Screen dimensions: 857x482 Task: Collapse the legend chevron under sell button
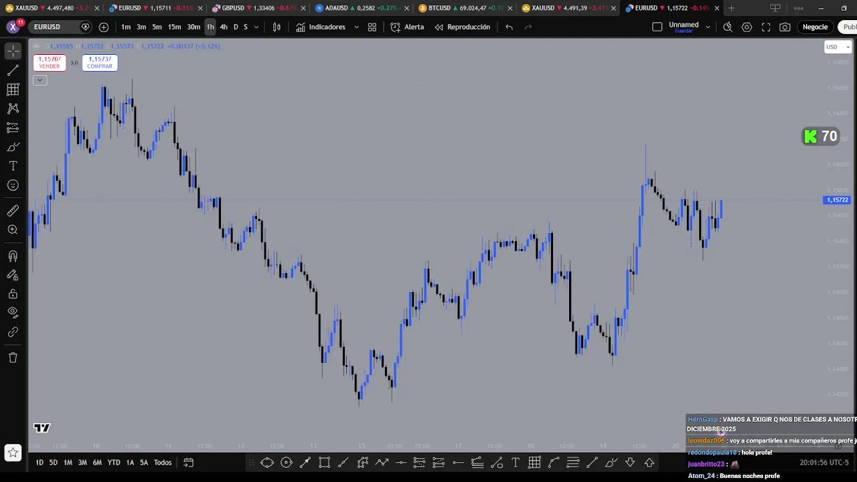[40, 80]
